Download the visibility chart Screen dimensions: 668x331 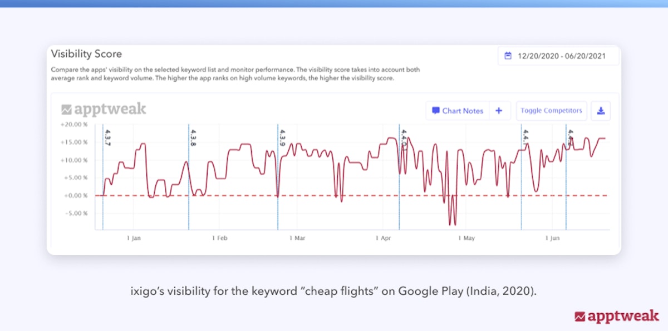click(601, 111)
